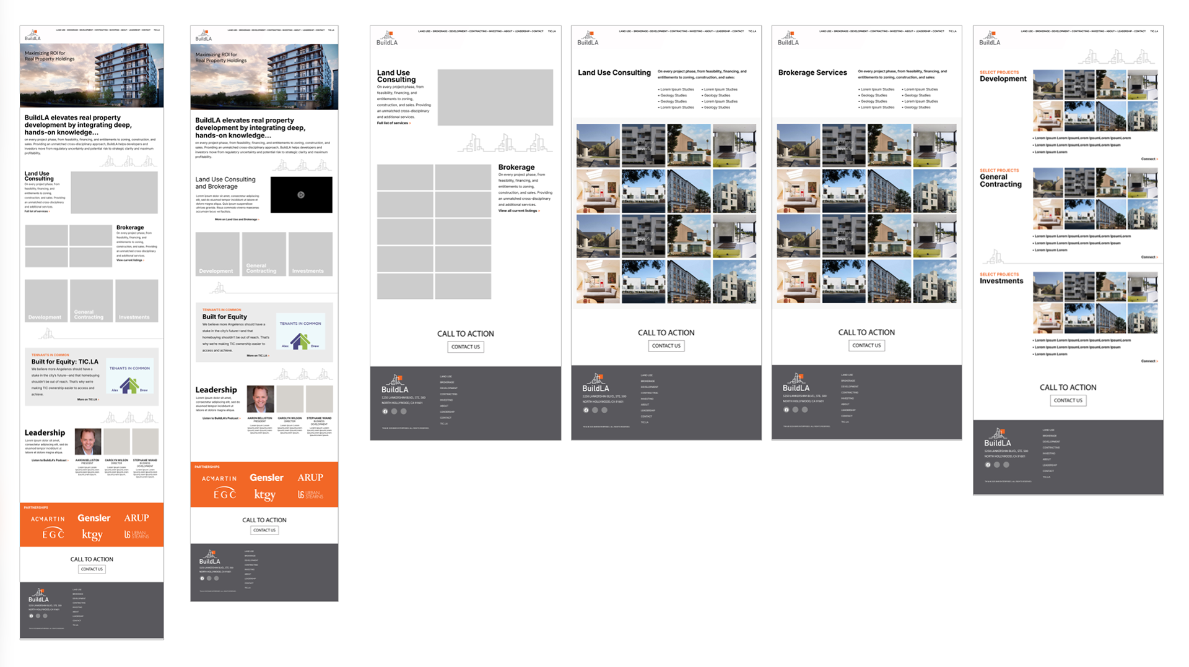The width and height of the screenshot is (1189, 667).
Task: Select the Investments tile in the second mockup
Action: coord(311,254)
